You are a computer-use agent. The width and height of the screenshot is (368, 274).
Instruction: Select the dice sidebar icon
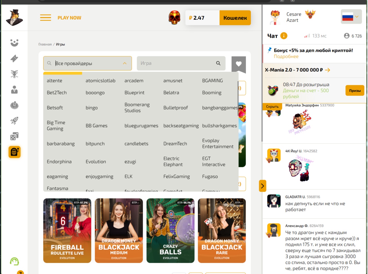pos(14,136)
